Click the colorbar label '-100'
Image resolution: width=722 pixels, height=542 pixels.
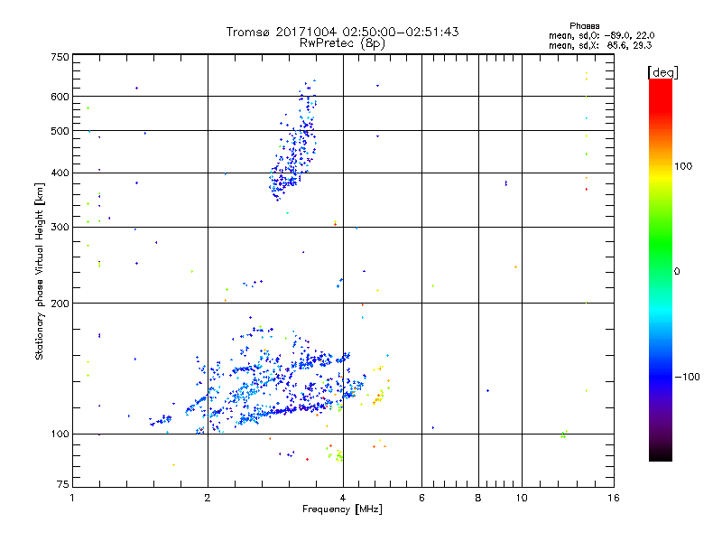(688, 377)
